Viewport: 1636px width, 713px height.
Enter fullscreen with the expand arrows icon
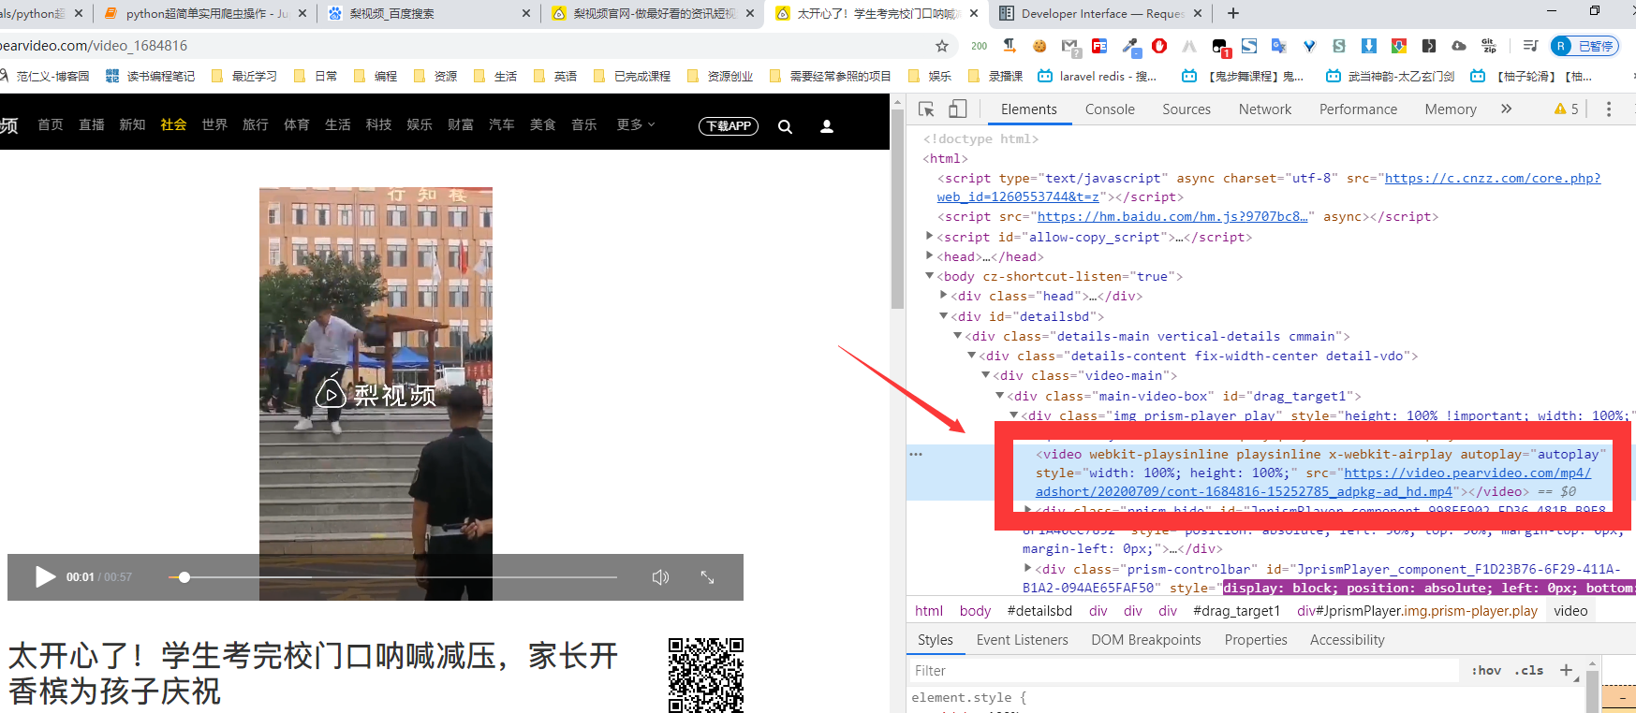708,577
